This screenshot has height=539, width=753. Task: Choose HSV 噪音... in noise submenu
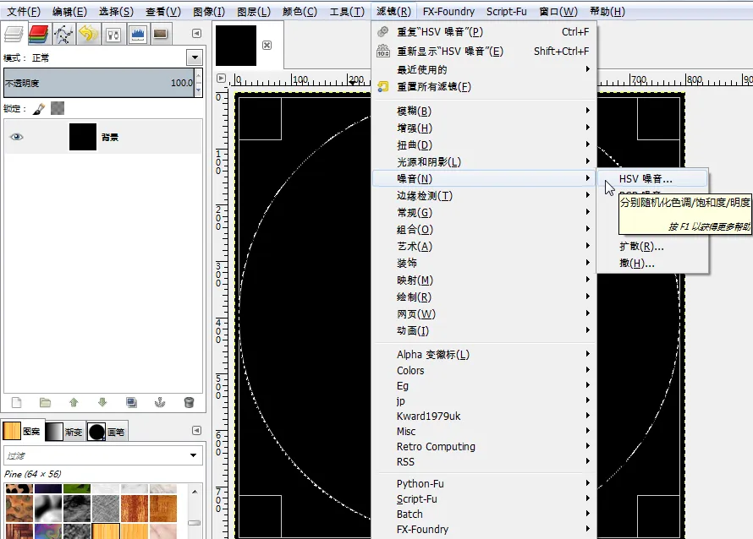651,179
